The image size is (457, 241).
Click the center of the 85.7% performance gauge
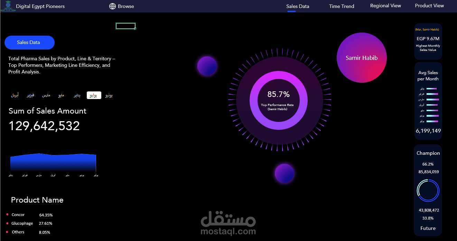[x=279, y=100]
